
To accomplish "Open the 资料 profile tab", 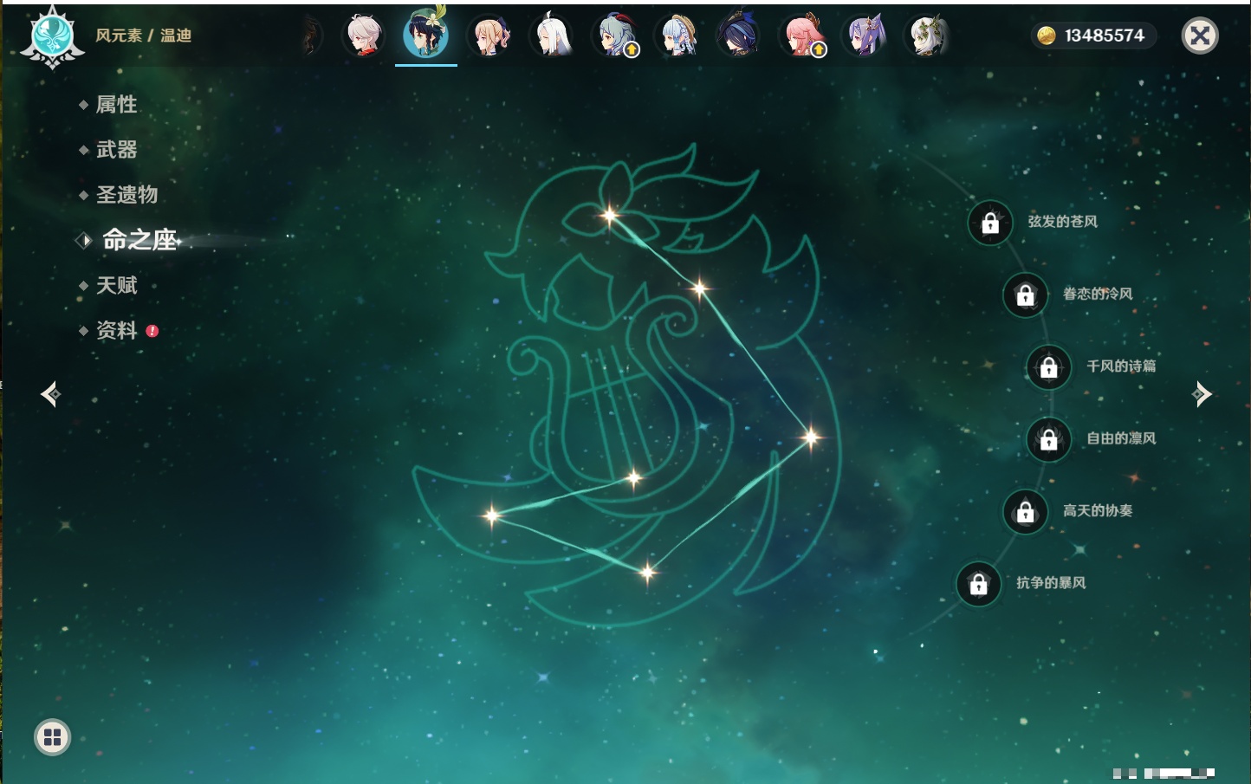I will coord(116,330).
